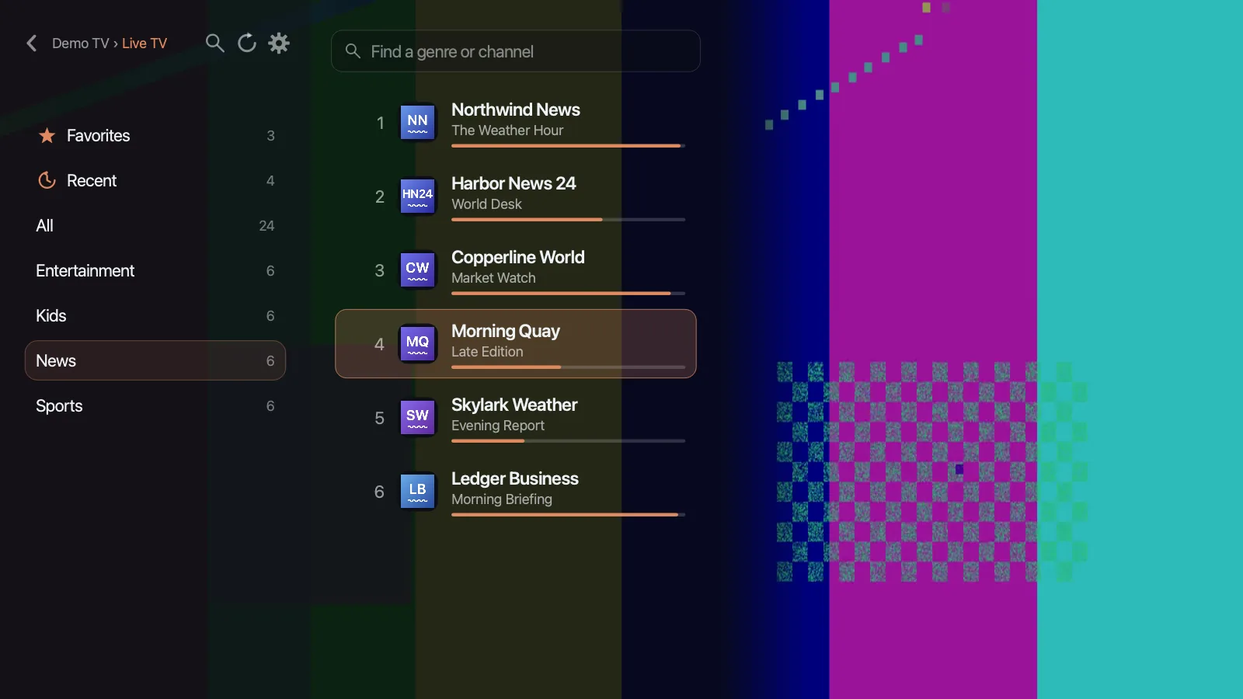Click the 'Evening Report' program name

498,426
